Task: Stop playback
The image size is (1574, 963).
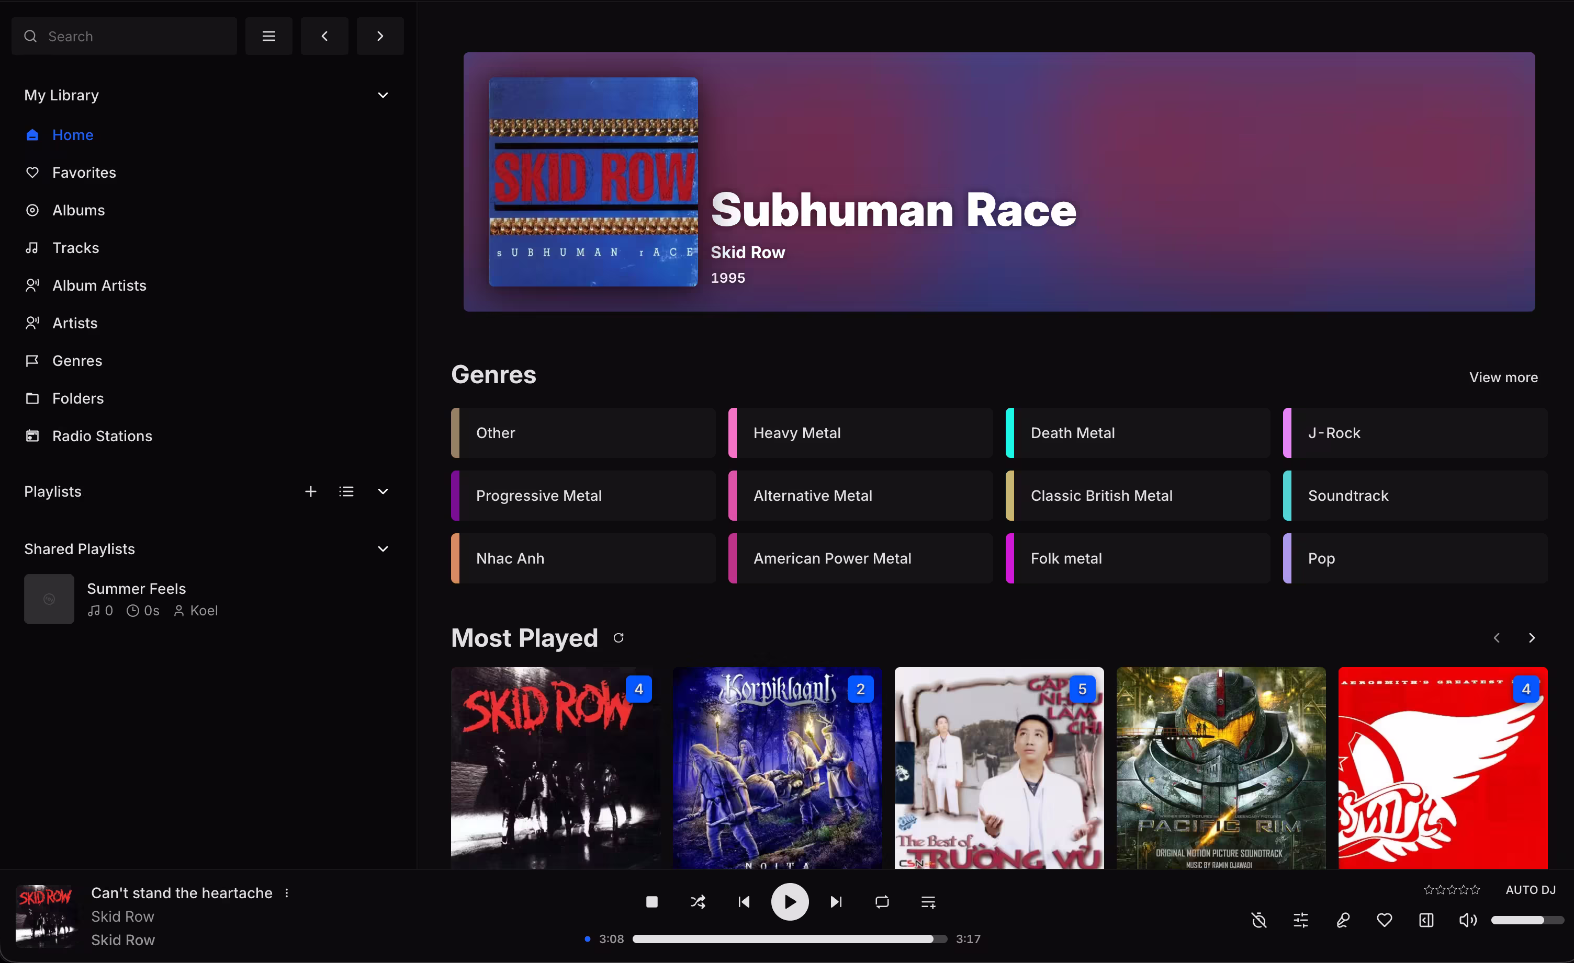Action: (x=651, y=902)
